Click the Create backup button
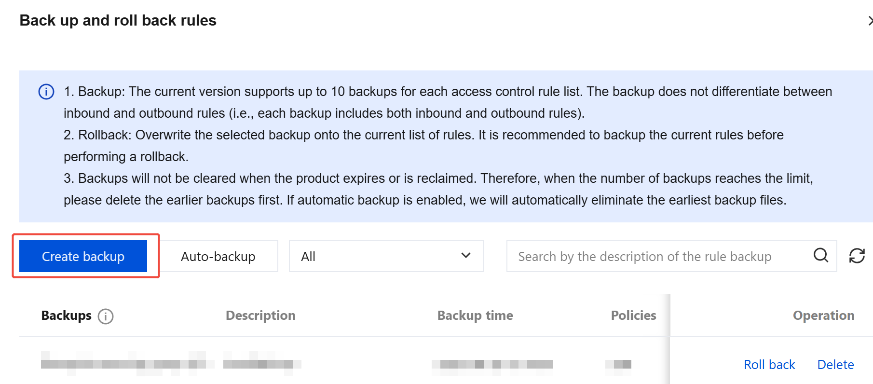873x384 pixels. pyautogui.click(x=83, y=256)
